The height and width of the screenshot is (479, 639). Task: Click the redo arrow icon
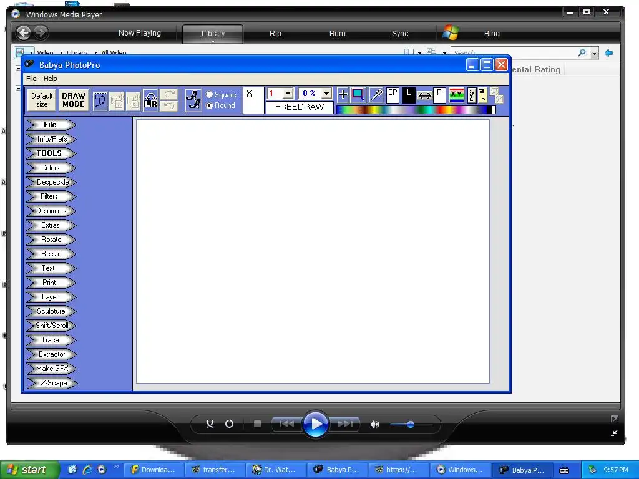[169, 94]
